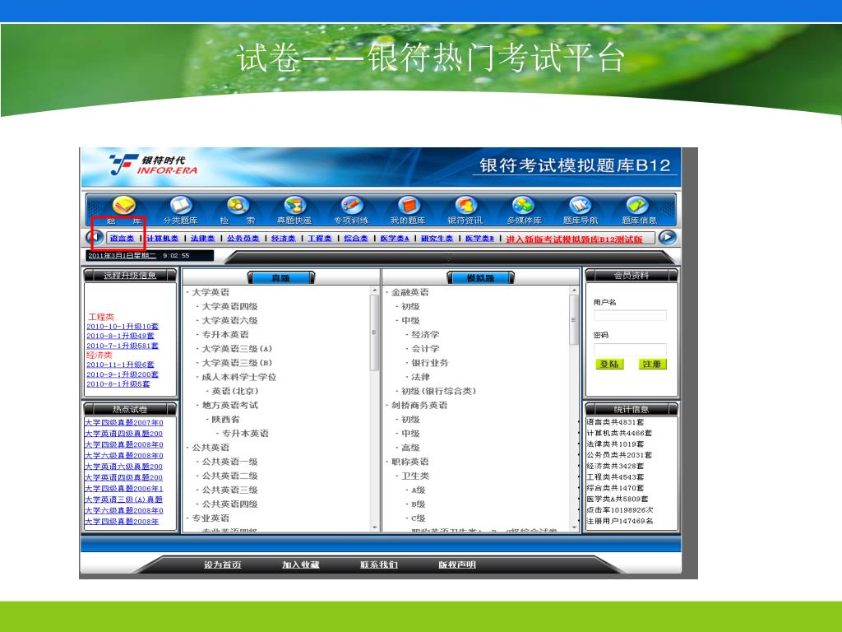Open the 银符资讯 icon
The width and height of the screenshot is (842, 632).
(x=465, y=205)
